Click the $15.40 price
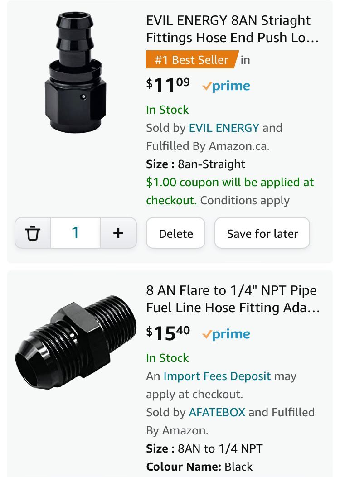This screenshot has height=477, width=340. [168, 333]
